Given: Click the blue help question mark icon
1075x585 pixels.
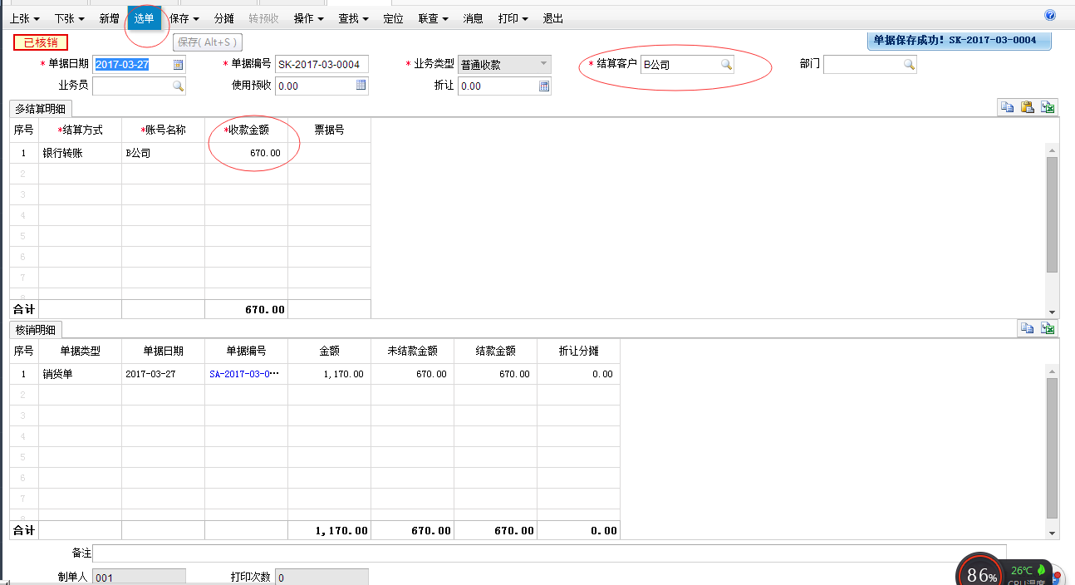Looking at the screenshot, I should (x=1050, y=15).
